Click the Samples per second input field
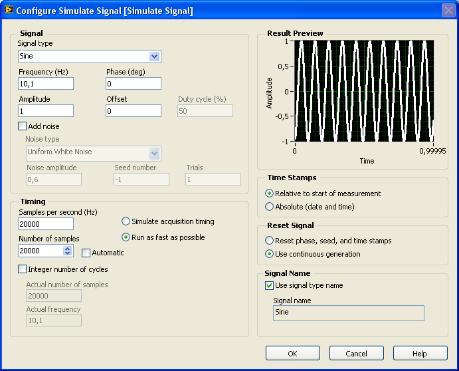The width and height of the screenshot is (459, 371). coord(46,224)
